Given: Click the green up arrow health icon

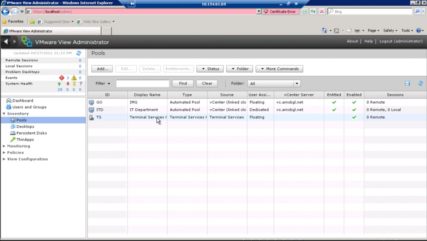Looking at the screenshot, I should (59, 84).
